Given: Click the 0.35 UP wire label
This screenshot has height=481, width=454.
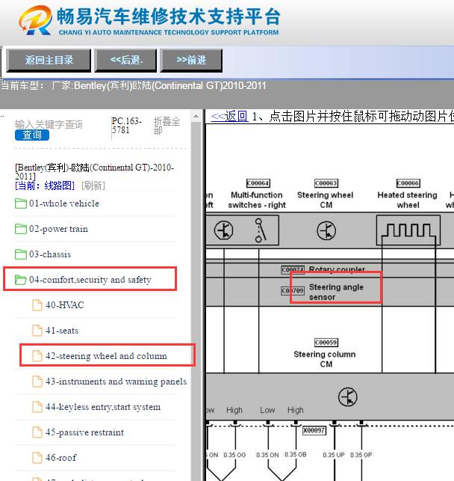Looking at the screenshot, I should click(x=334, y=455).
